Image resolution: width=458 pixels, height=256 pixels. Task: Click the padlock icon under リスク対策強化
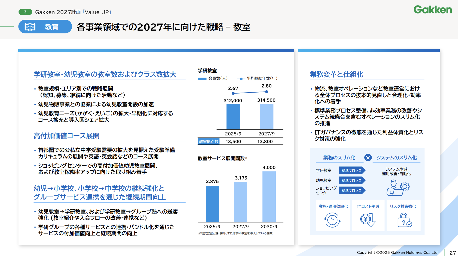[404, 220]
